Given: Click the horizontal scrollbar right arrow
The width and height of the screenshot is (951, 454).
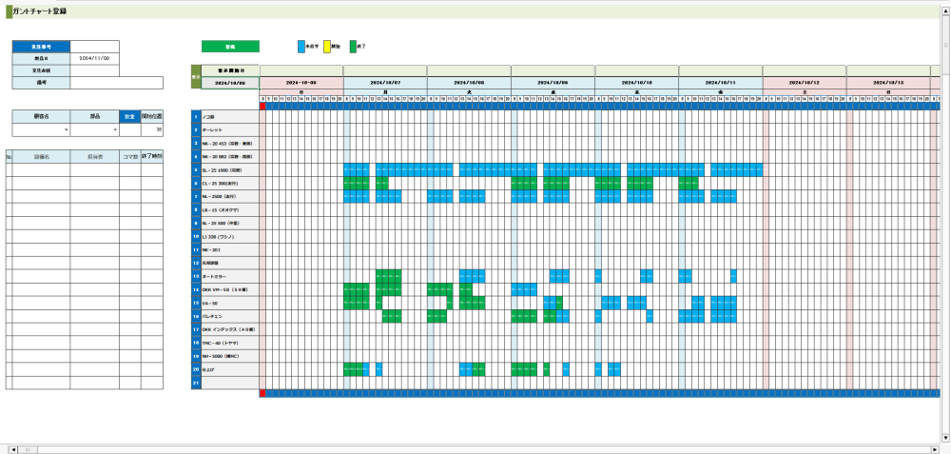Looking at the screenshot, I should (935, 447).
